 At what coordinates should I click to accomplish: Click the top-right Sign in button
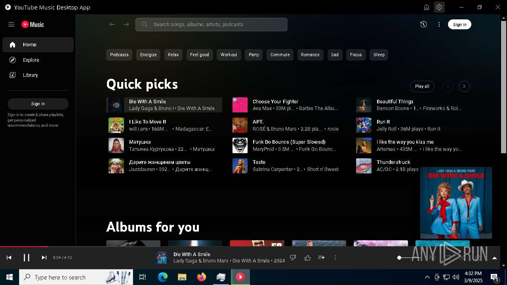click(459, 25)
